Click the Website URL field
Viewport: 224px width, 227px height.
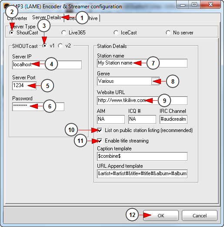coord(142,101)
